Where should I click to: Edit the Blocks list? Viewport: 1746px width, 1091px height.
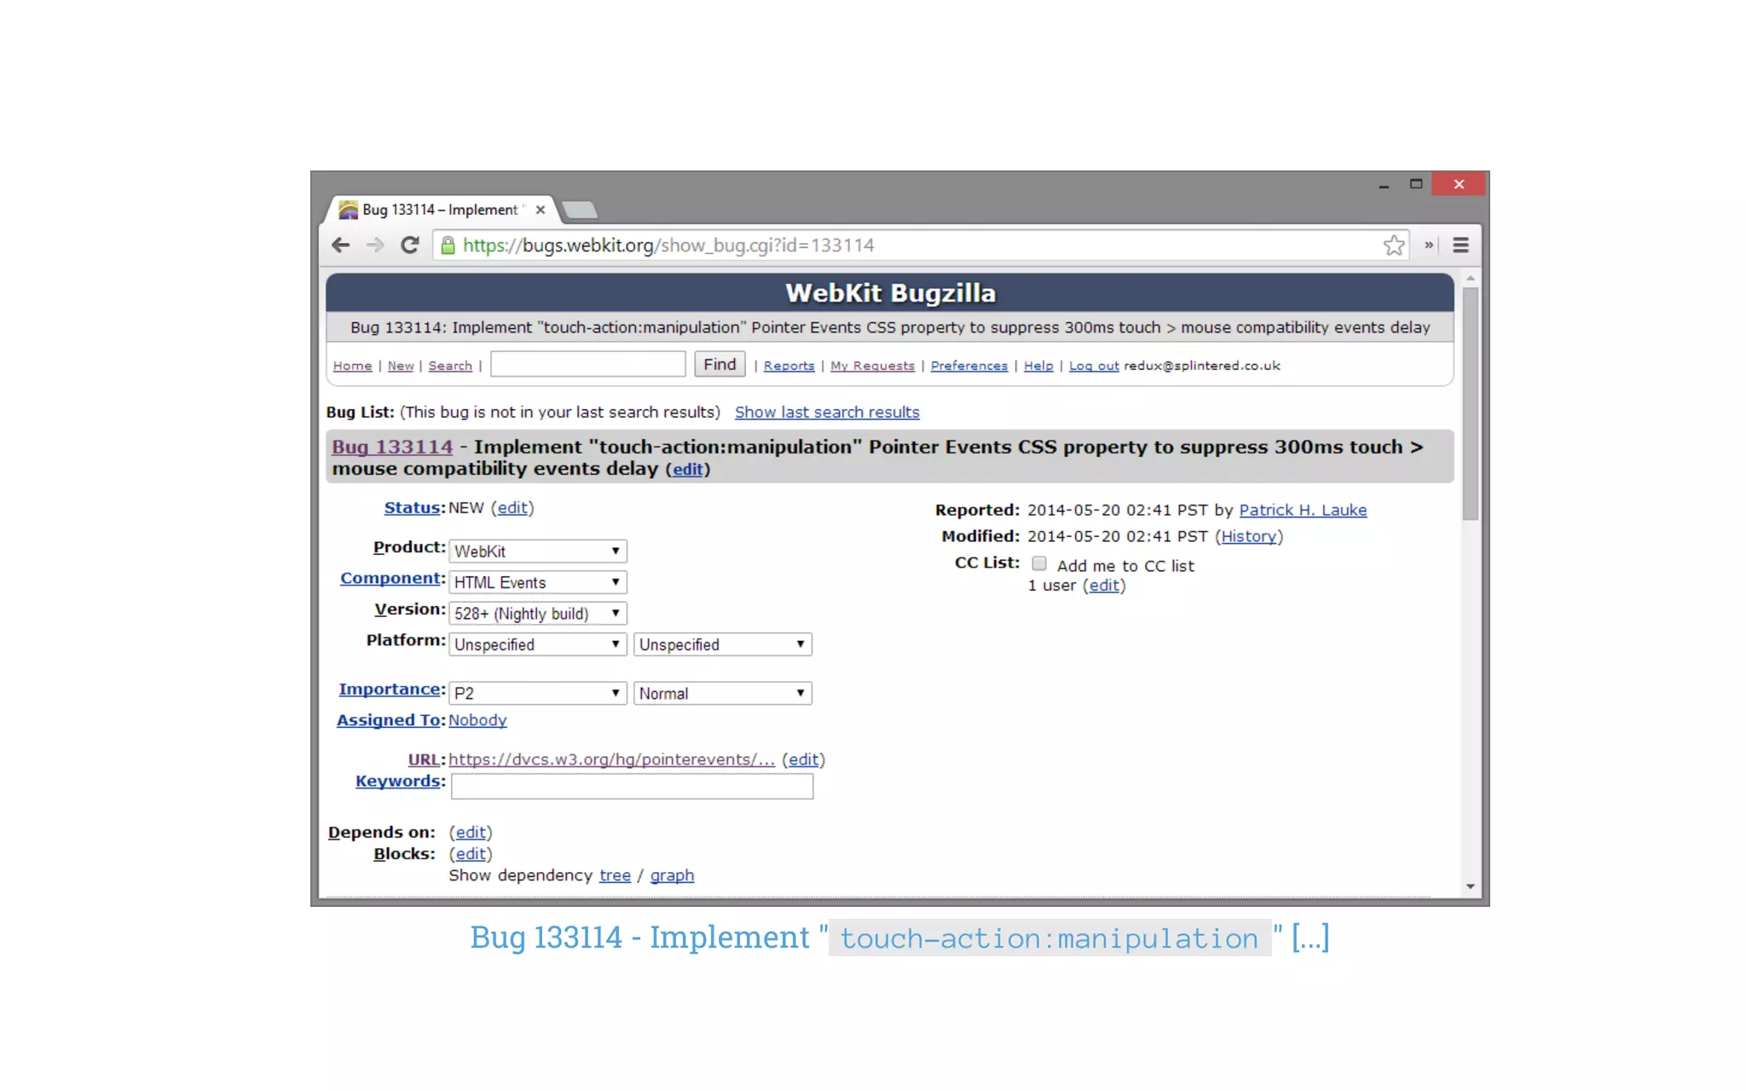click(471, 854)
